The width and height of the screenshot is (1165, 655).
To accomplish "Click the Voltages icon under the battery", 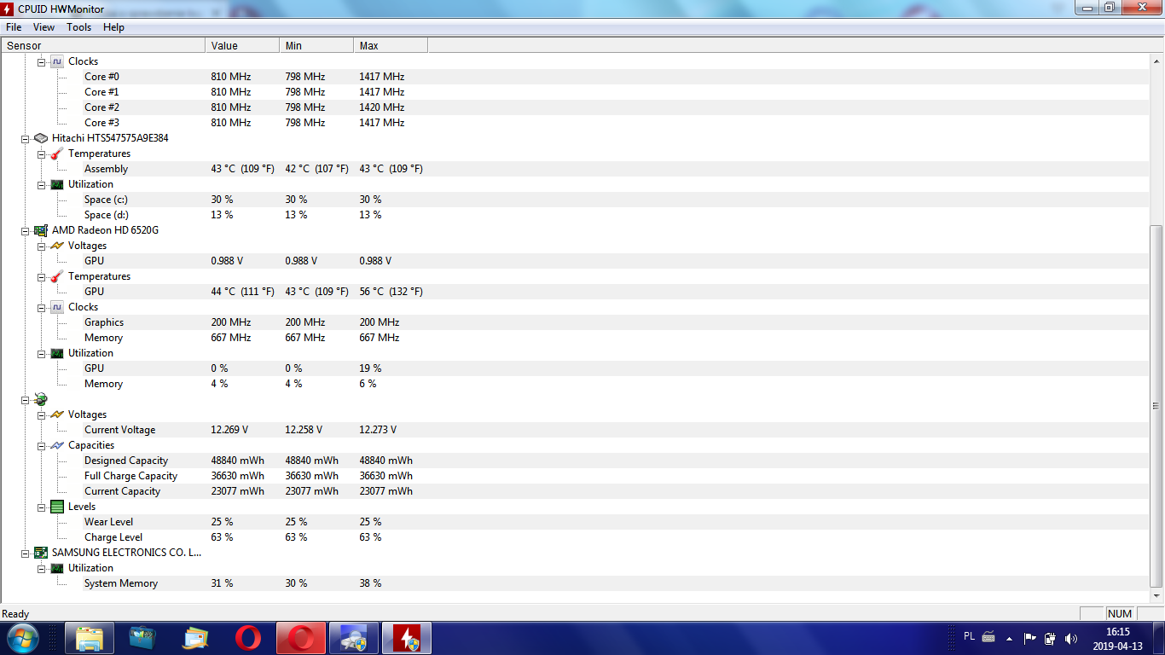I will (x=57, y=414).
